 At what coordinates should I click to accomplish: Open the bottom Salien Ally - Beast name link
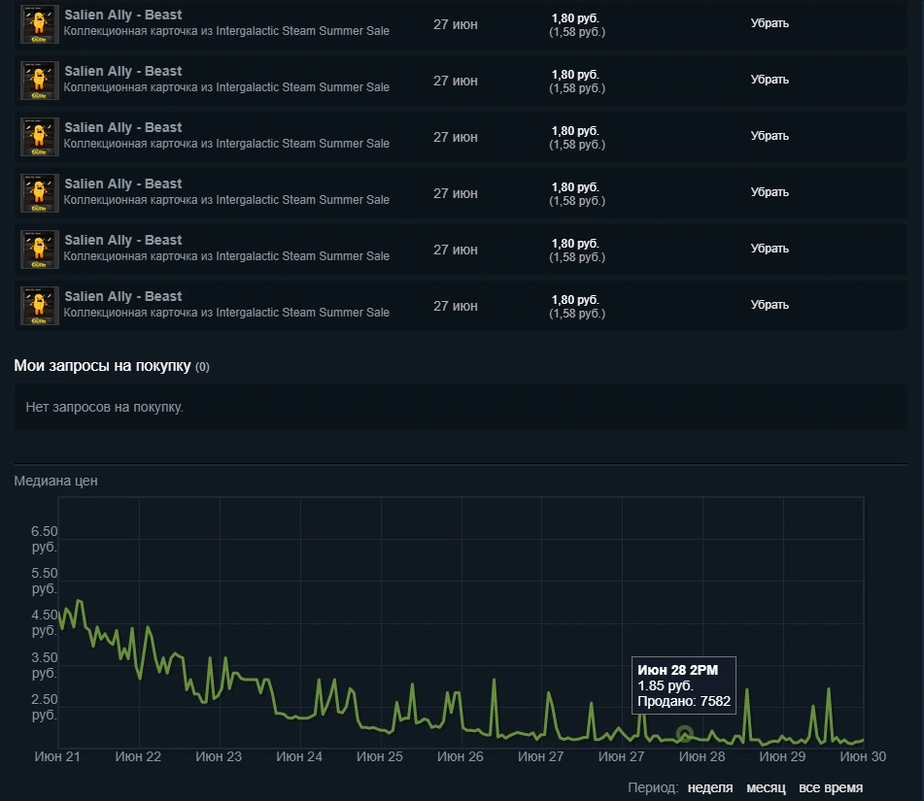pos(123,296)
